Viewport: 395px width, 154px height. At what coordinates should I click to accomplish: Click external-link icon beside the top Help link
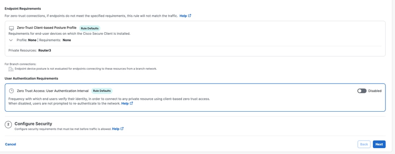pos(190,15)
